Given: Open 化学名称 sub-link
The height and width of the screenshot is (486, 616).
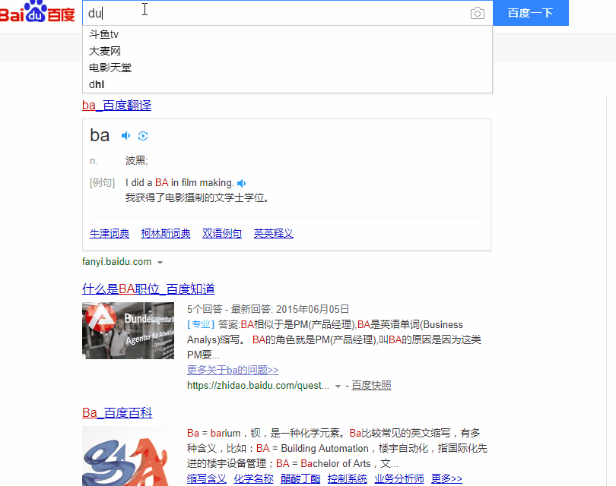Looking at the screenshot, I should pyautogui.click(x=253, y=478).
